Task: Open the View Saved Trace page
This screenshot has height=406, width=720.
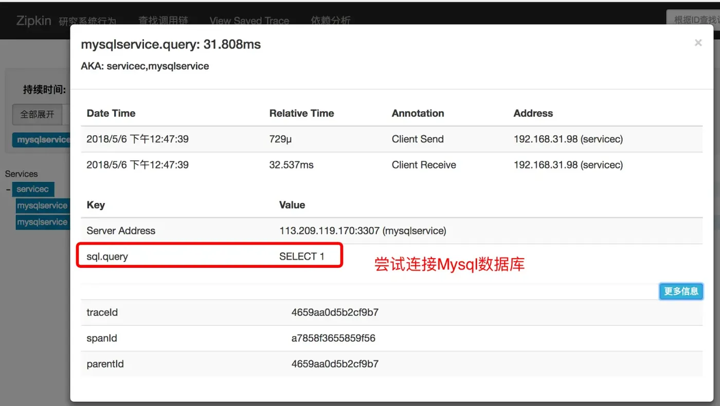Action: pyautogui.click(x=249, y=21)
